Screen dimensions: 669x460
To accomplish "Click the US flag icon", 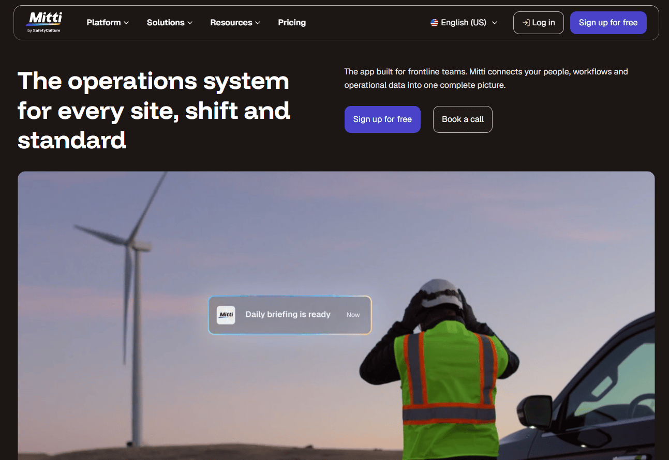I will [x=434, y=23].
